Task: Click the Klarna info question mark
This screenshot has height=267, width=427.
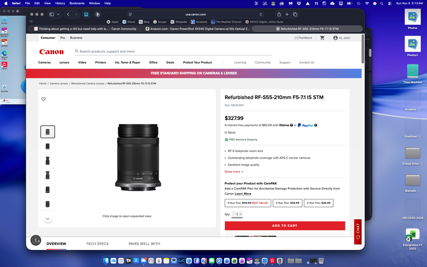Action: pyautogui.click(x=291, y=125)
